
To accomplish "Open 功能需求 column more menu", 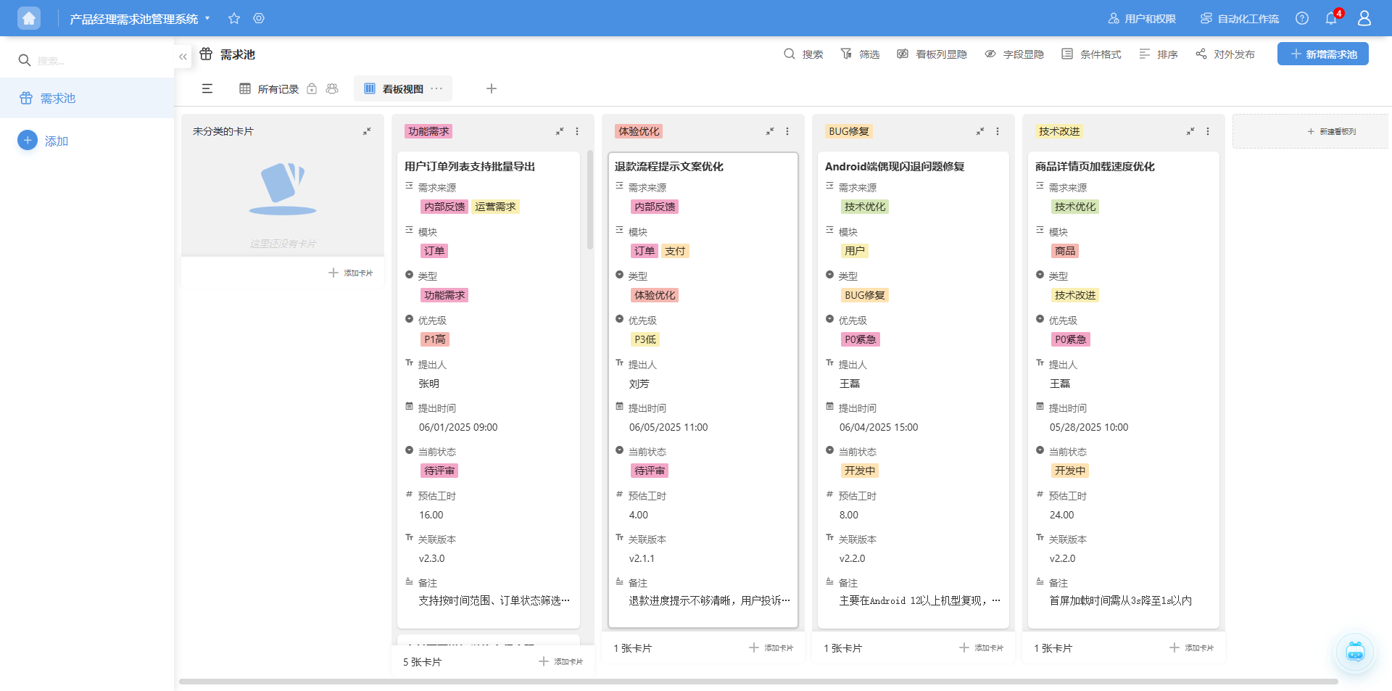I will click(x=577, y=131).
